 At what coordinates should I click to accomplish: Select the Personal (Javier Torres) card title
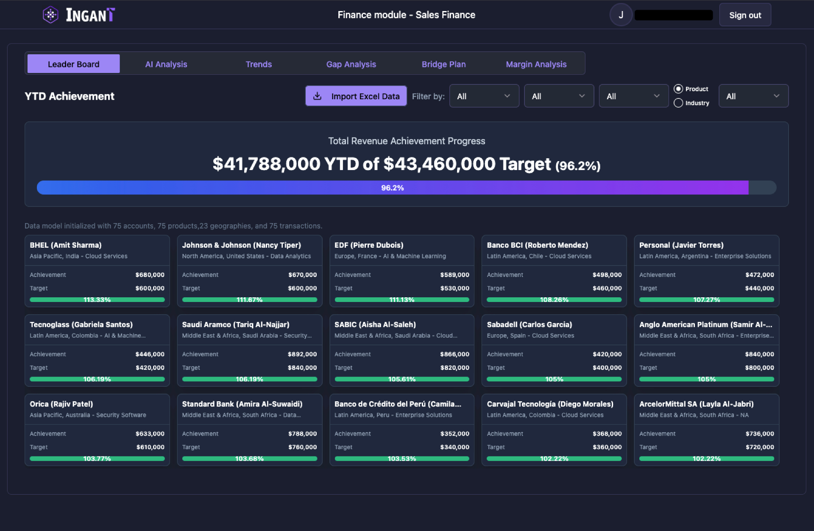point(681,245)
